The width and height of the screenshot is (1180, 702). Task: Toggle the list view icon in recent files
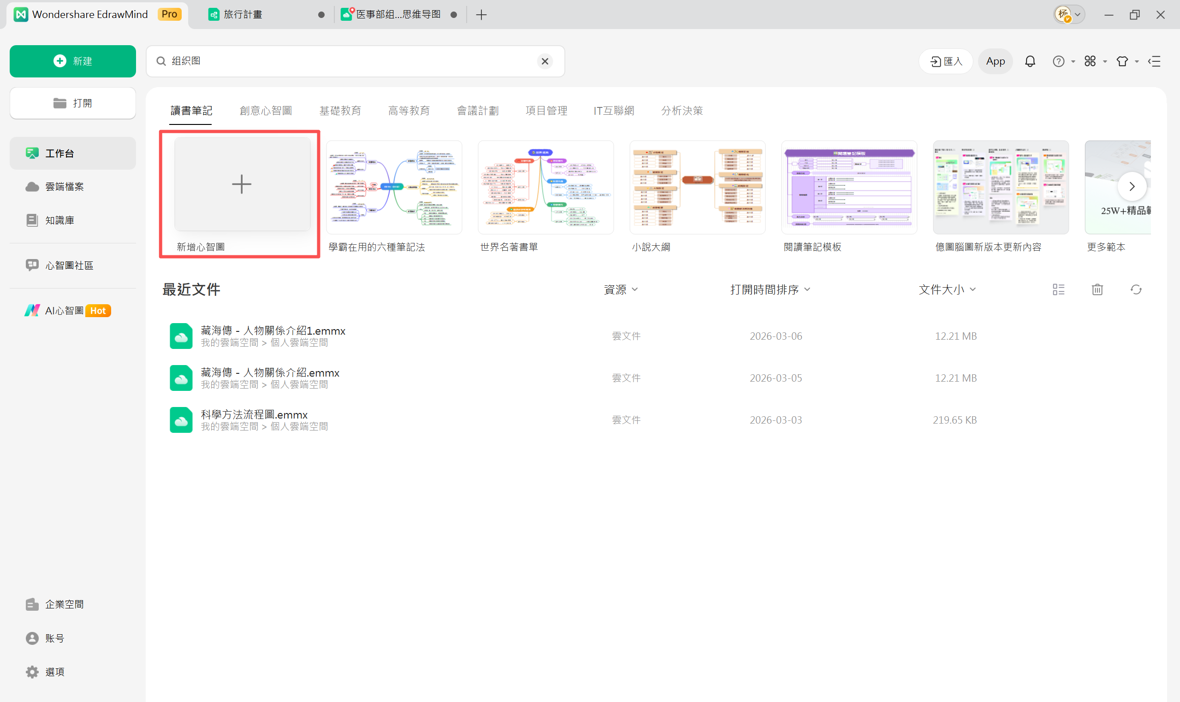click(1058, 289)
